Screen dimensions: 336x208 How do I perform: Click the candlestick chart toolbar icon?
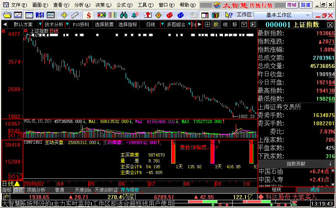click(x=29, y=15)
